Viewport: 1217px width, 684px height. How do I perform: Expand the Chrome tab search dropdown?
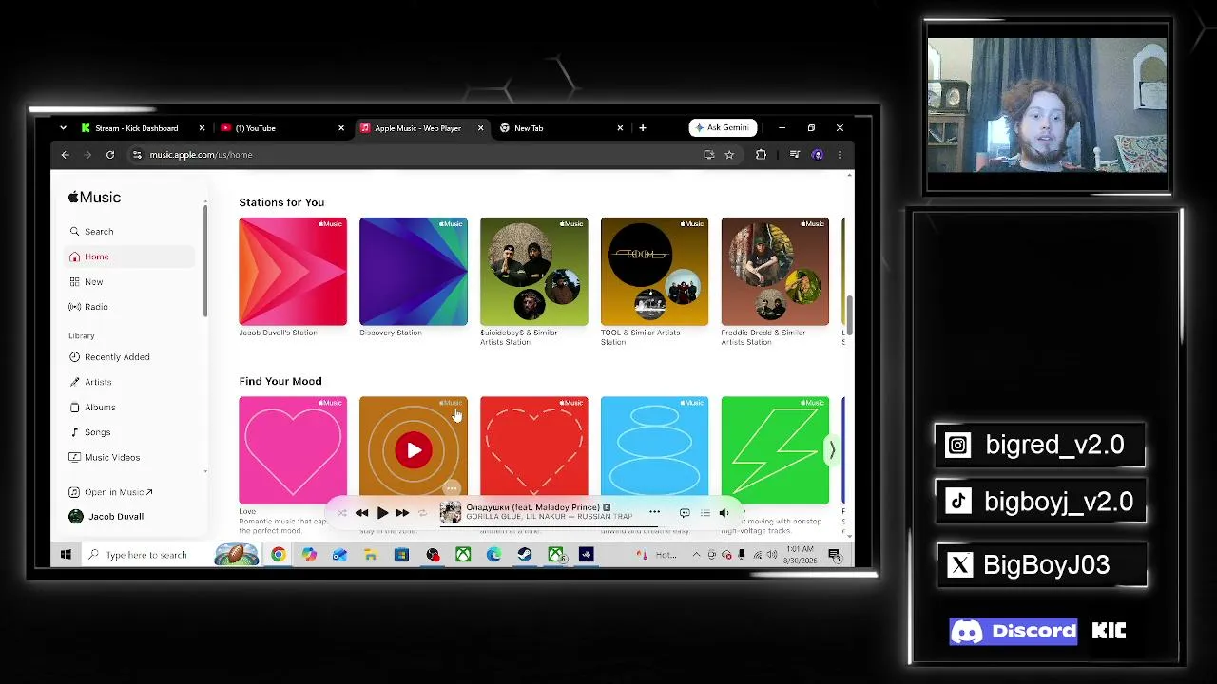click(x=63, y=128)
